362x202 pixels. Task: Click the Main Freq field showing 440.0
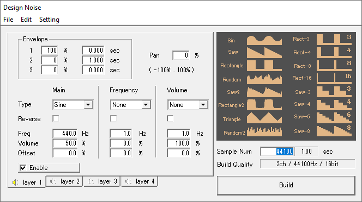[65, 134]
